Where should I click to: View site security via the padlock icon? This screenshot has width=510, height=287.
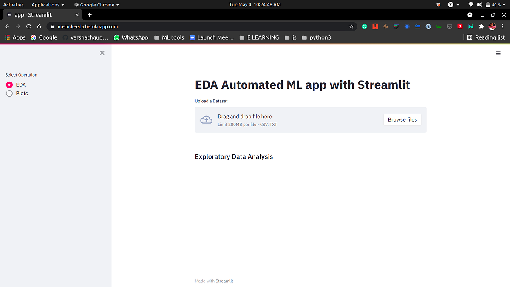[x=52, y=26]
